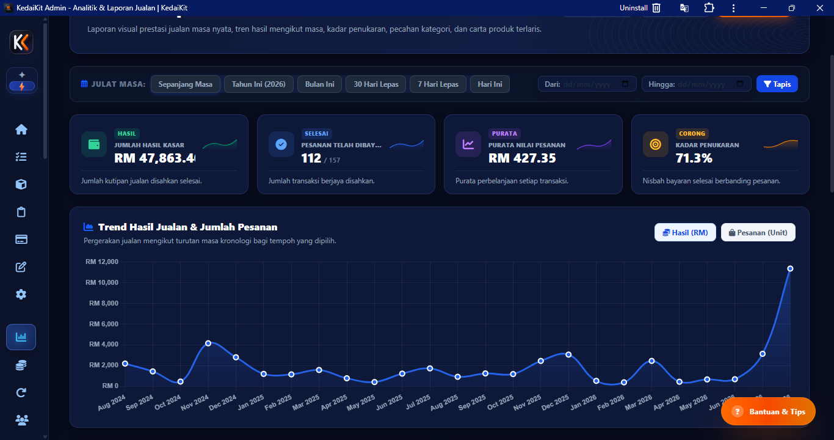
Task: Click the Nov 2024 data point on chart
Action: click(208, 343)
